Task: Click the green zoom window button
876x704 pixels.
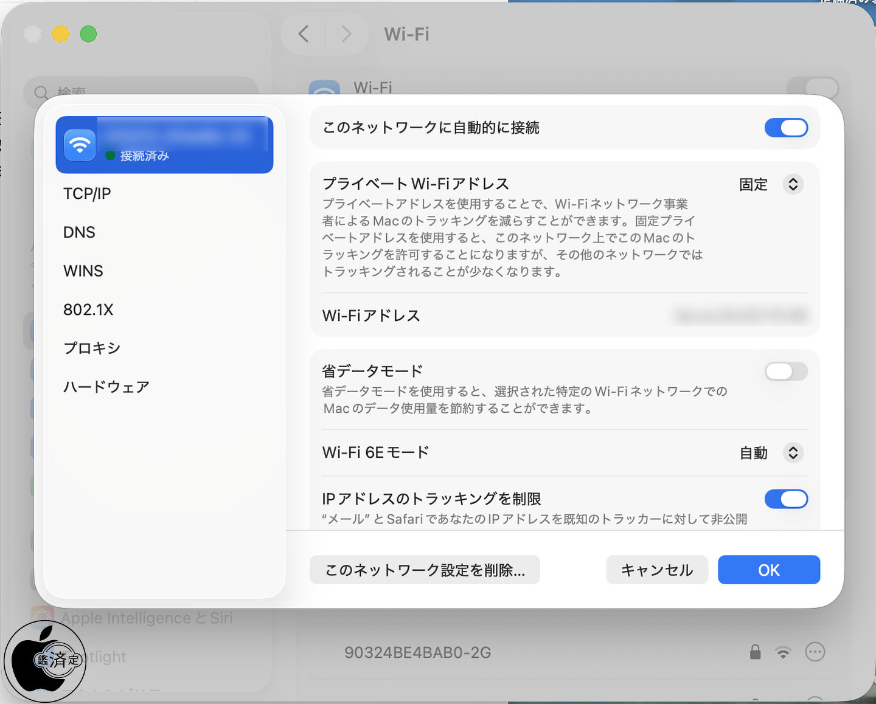Action: pyautogui.click(x=89, y=34)
